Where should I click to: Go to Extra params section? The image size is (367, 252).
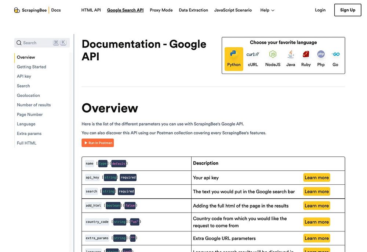(x=29, y=134)
